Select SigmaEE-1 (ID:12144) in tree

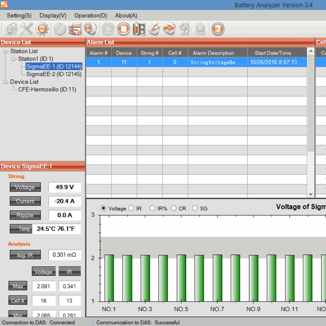click(x=54, y=66)
